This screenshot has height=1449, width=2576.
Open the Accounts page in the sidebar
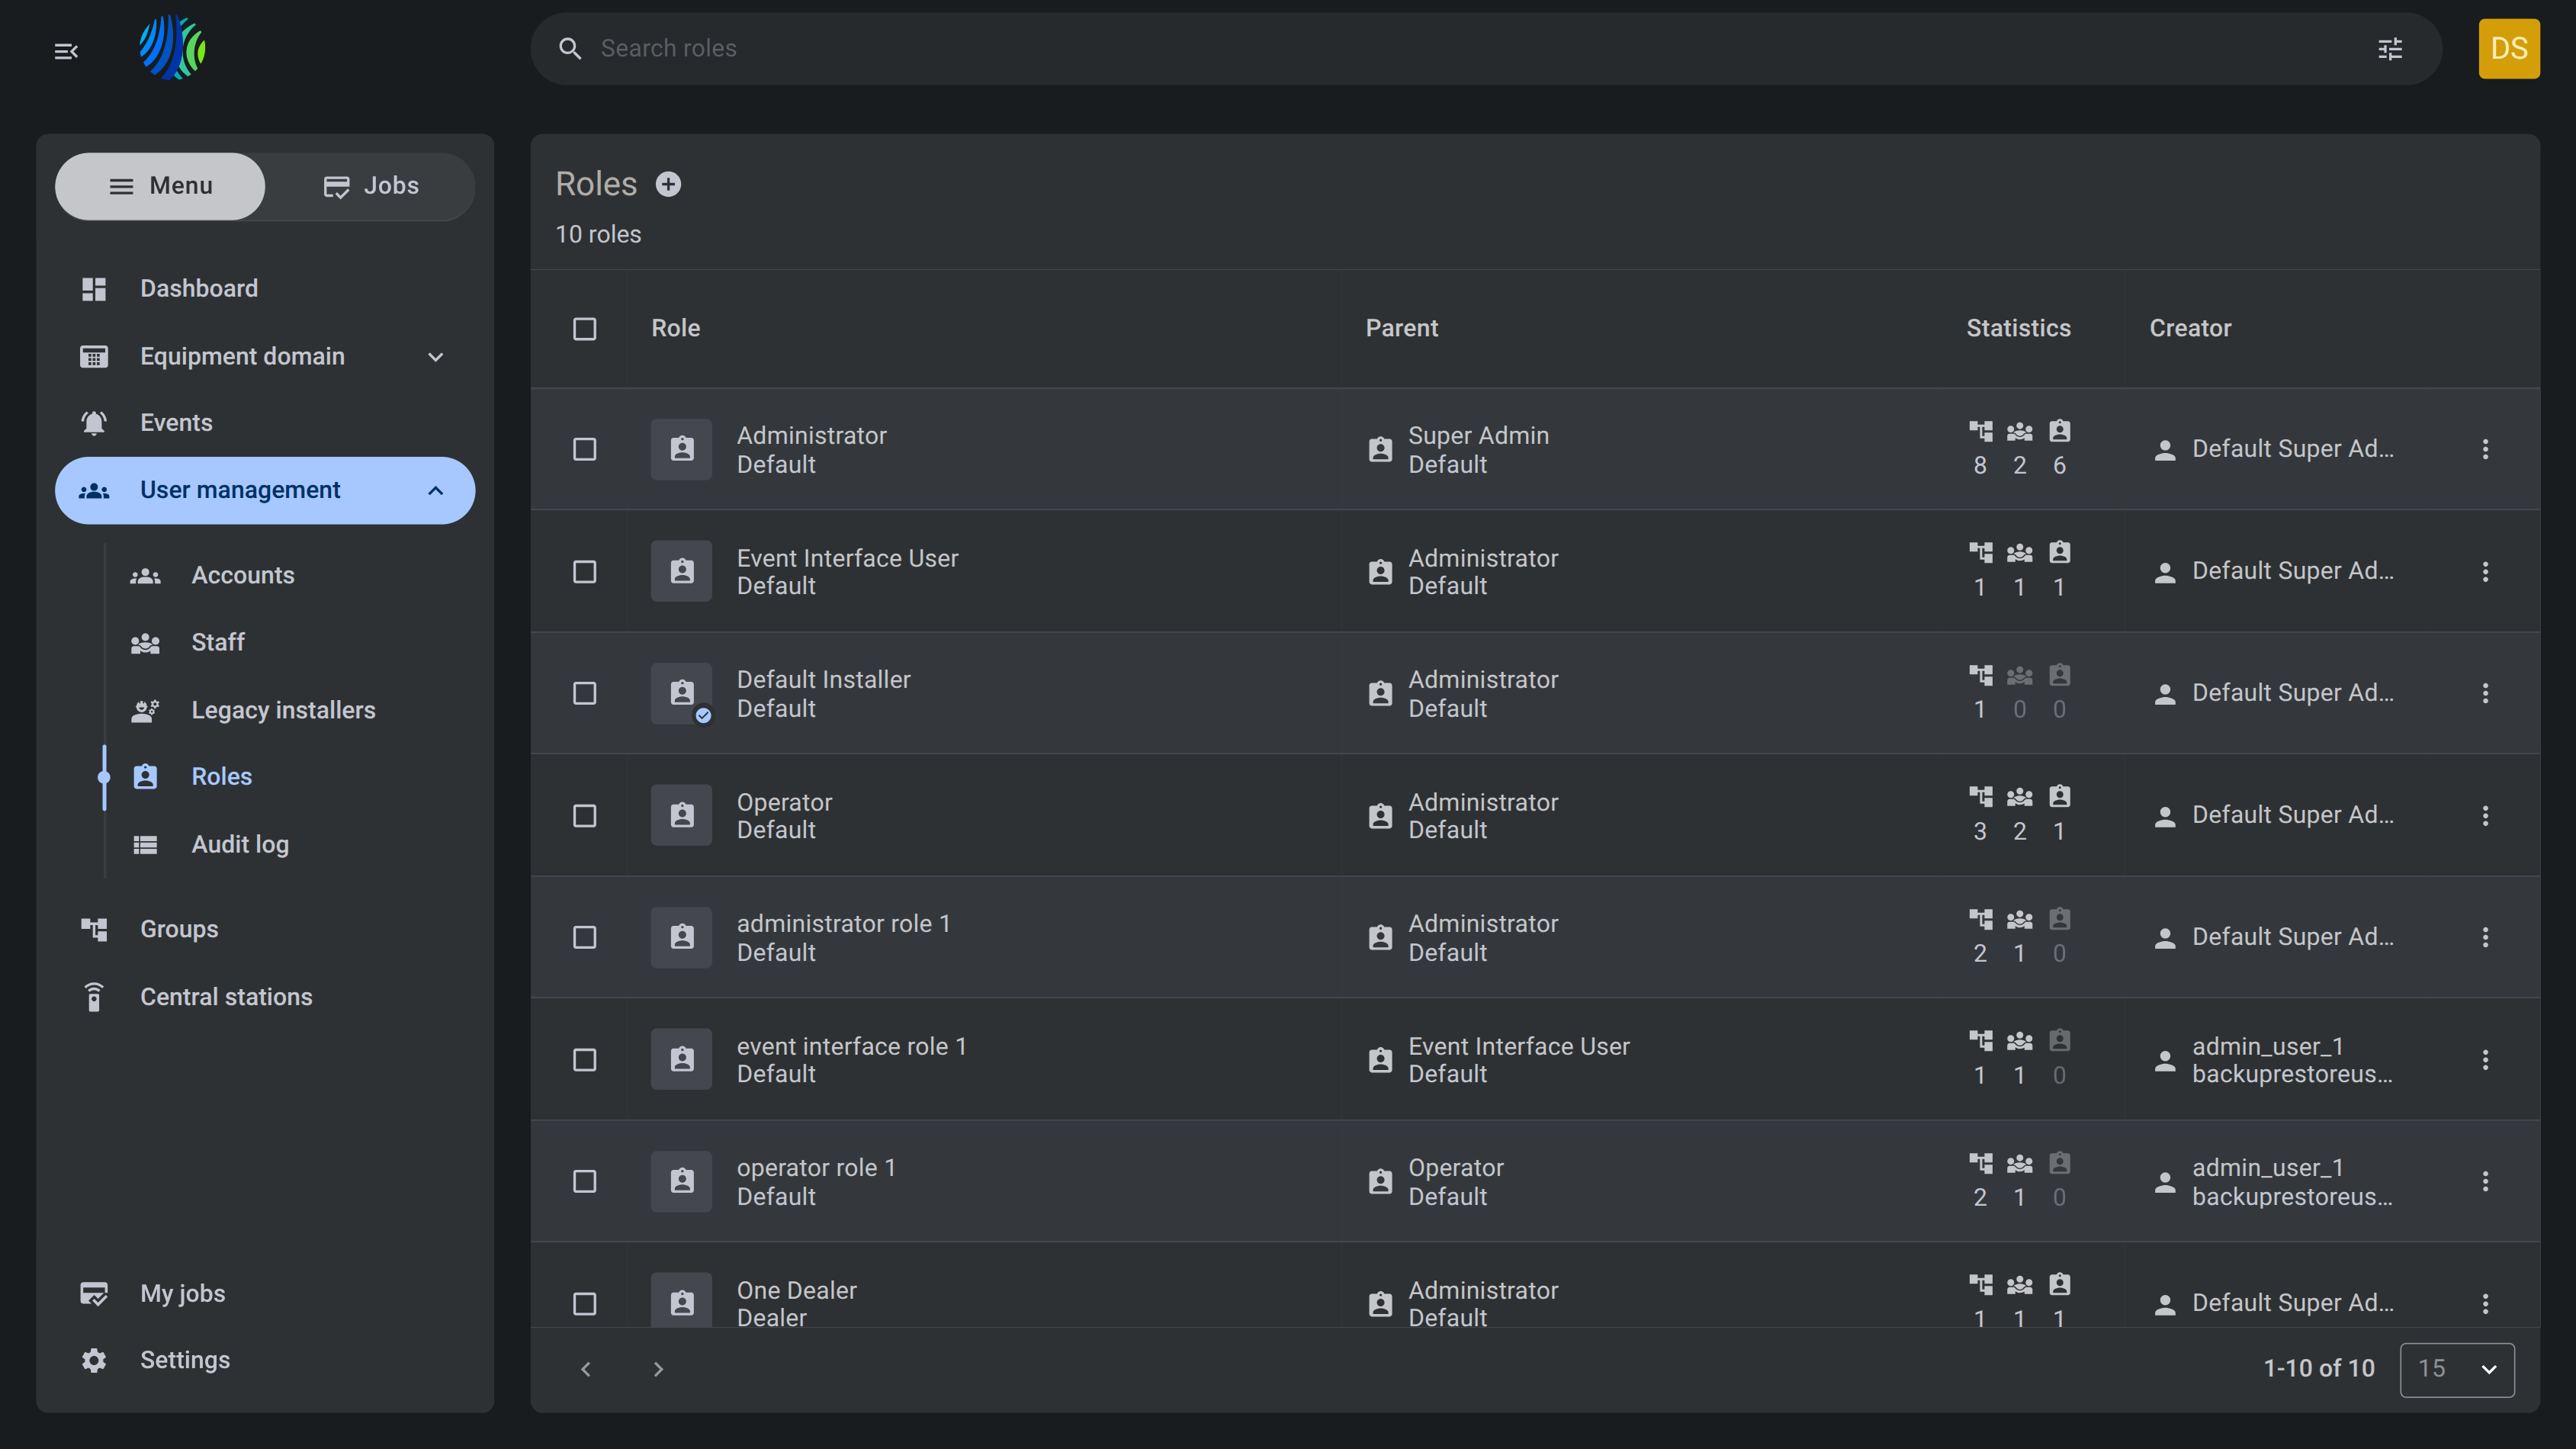pos(243,575)
